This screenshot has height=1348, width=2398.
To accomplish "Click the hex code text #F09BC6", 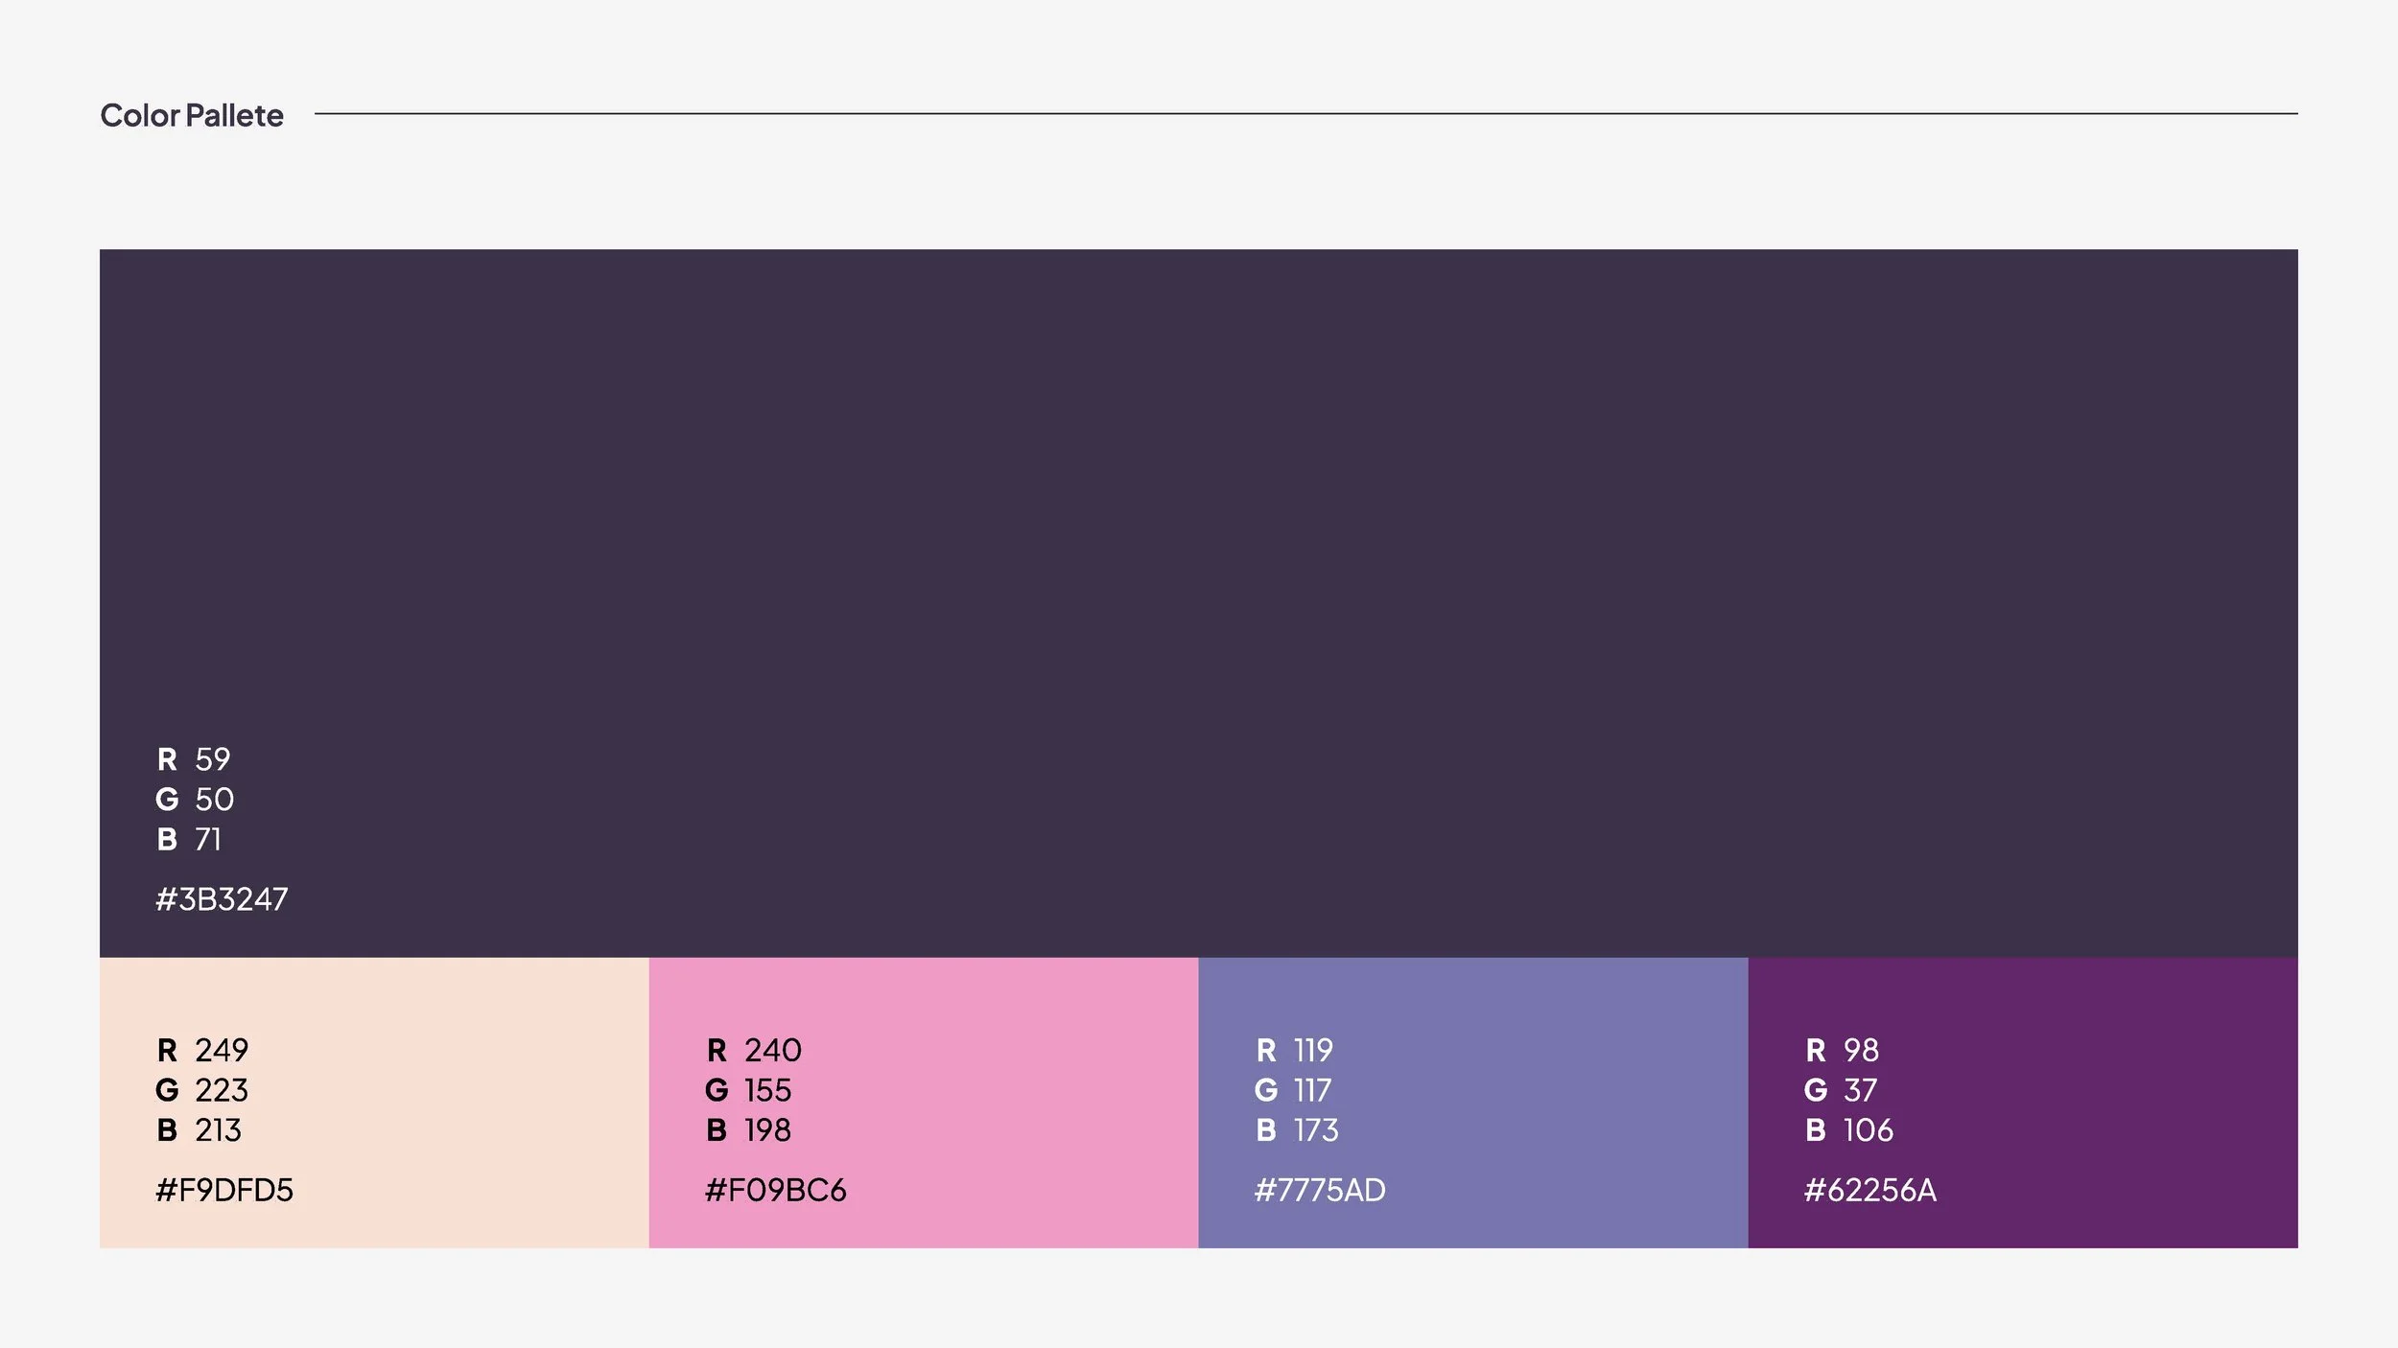I will click(x=776, y=1190).
